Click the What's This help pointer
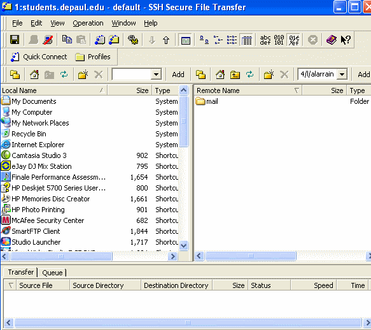The height and width of the screenshot is (330, 371). 346,39
